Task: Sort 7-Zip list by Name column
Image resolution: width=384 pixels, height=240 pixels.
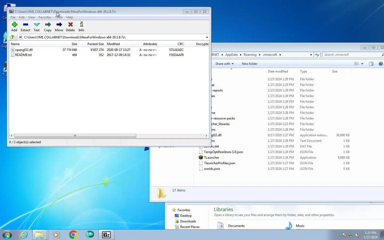Action: pyautogui.click(x=30, y=44)
